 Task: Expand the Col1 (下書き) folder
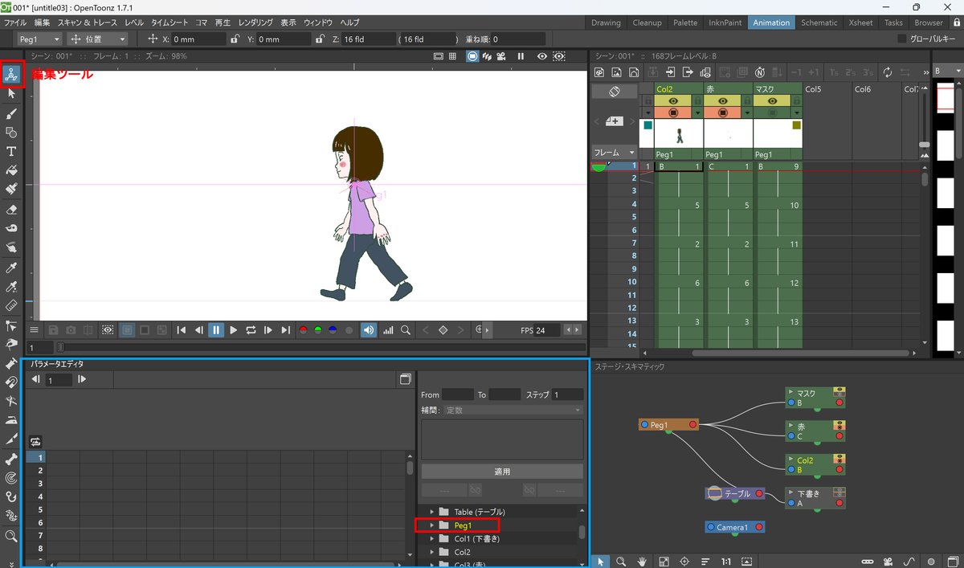tap(431, 539)
